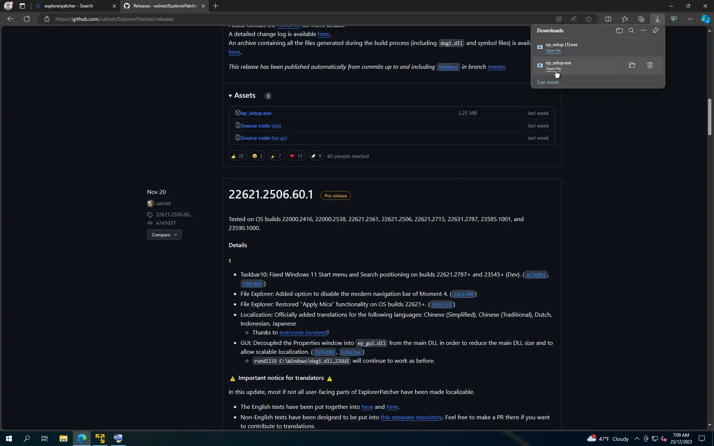Image resolution: width=714 pixels, height=446 pixels.
Task: Open the Copilot sidebar icon
Action: pyautogui.click(x=705, y=19)
